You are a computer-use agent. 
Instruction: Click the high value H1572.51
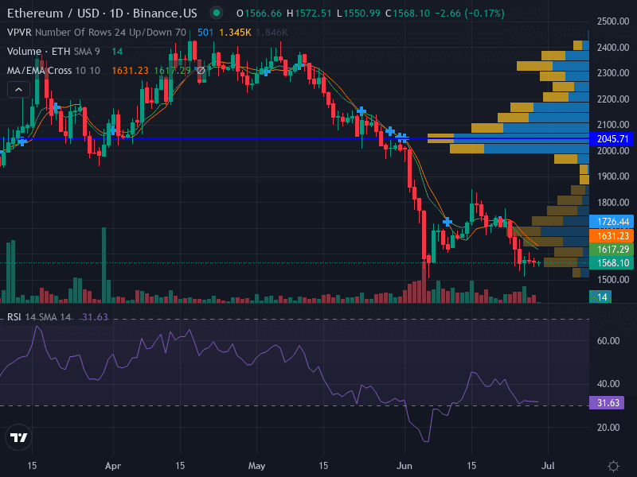[x=309, y=14]
